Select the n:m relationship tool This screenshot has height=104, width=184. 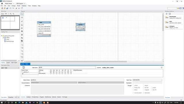click(22, 57)
